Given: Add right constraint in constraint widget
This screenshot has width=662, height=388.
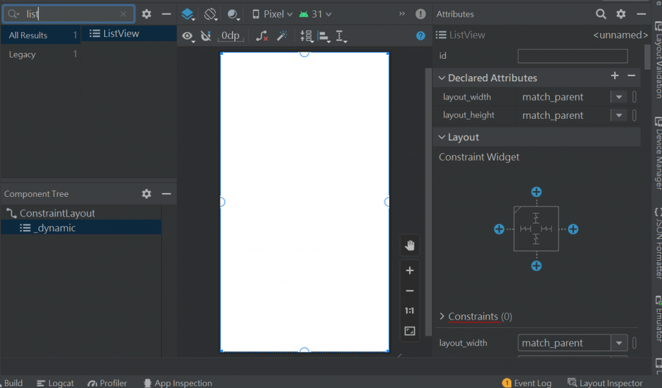Looking at the screenshot, I should [x=573, y=229].
